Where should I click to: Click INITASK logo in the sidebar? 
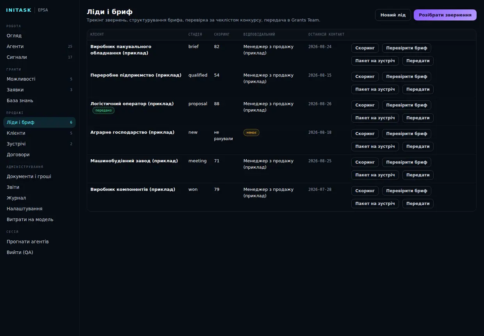19,10
